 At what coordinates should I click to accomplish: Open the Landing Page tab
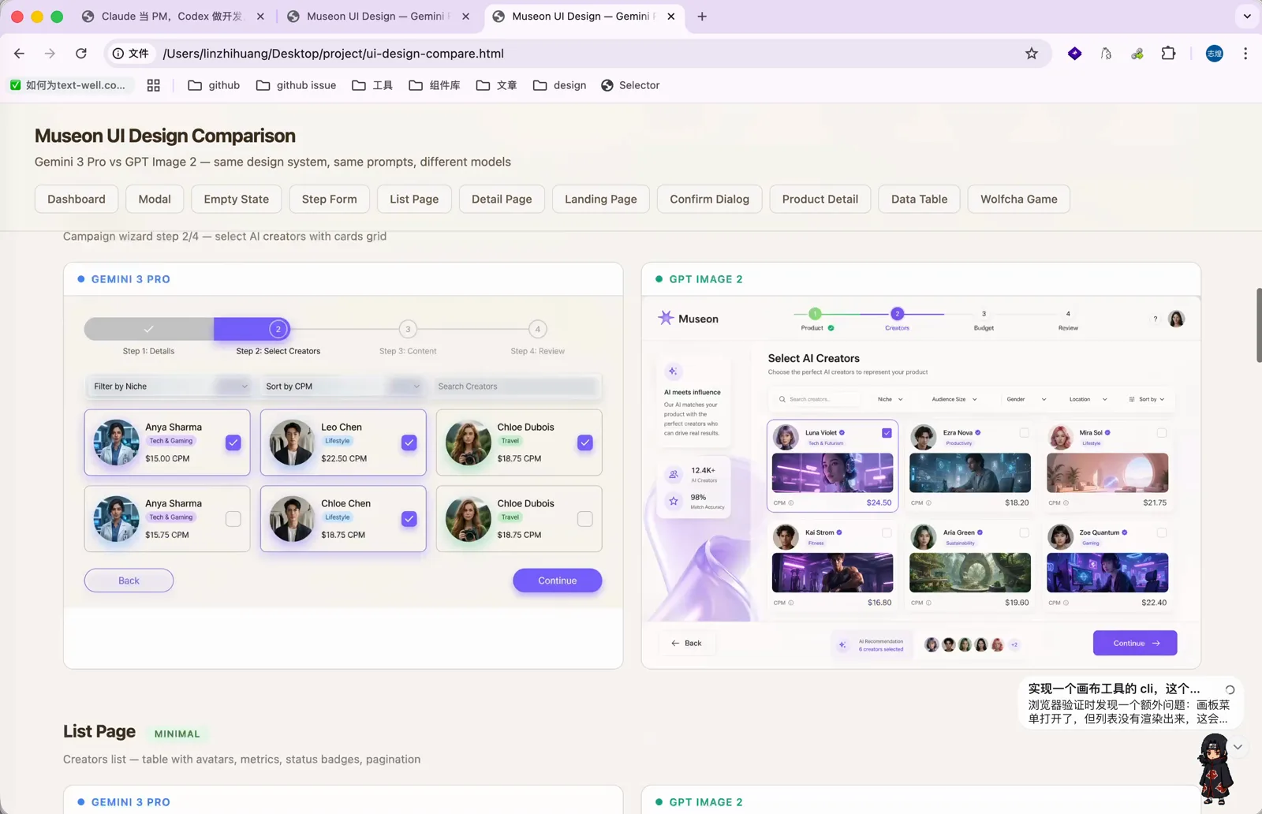click(x=601, y=200)
